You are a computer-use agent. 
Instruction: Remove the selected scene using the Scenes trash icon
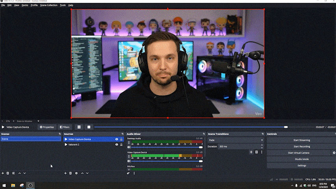tap(8, 173)
